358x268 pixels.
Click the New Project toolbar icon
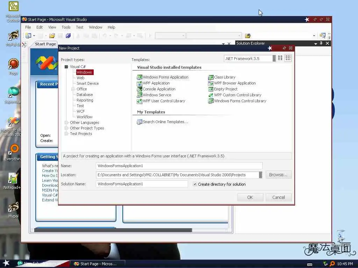tap(28, 36)
